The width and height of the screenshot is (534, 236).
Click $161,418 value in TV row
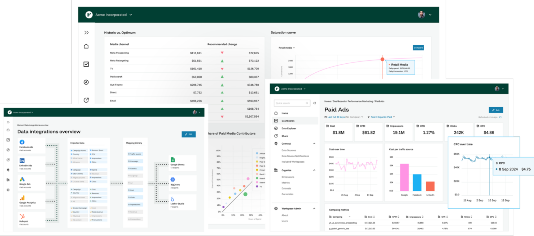[196, 69]
